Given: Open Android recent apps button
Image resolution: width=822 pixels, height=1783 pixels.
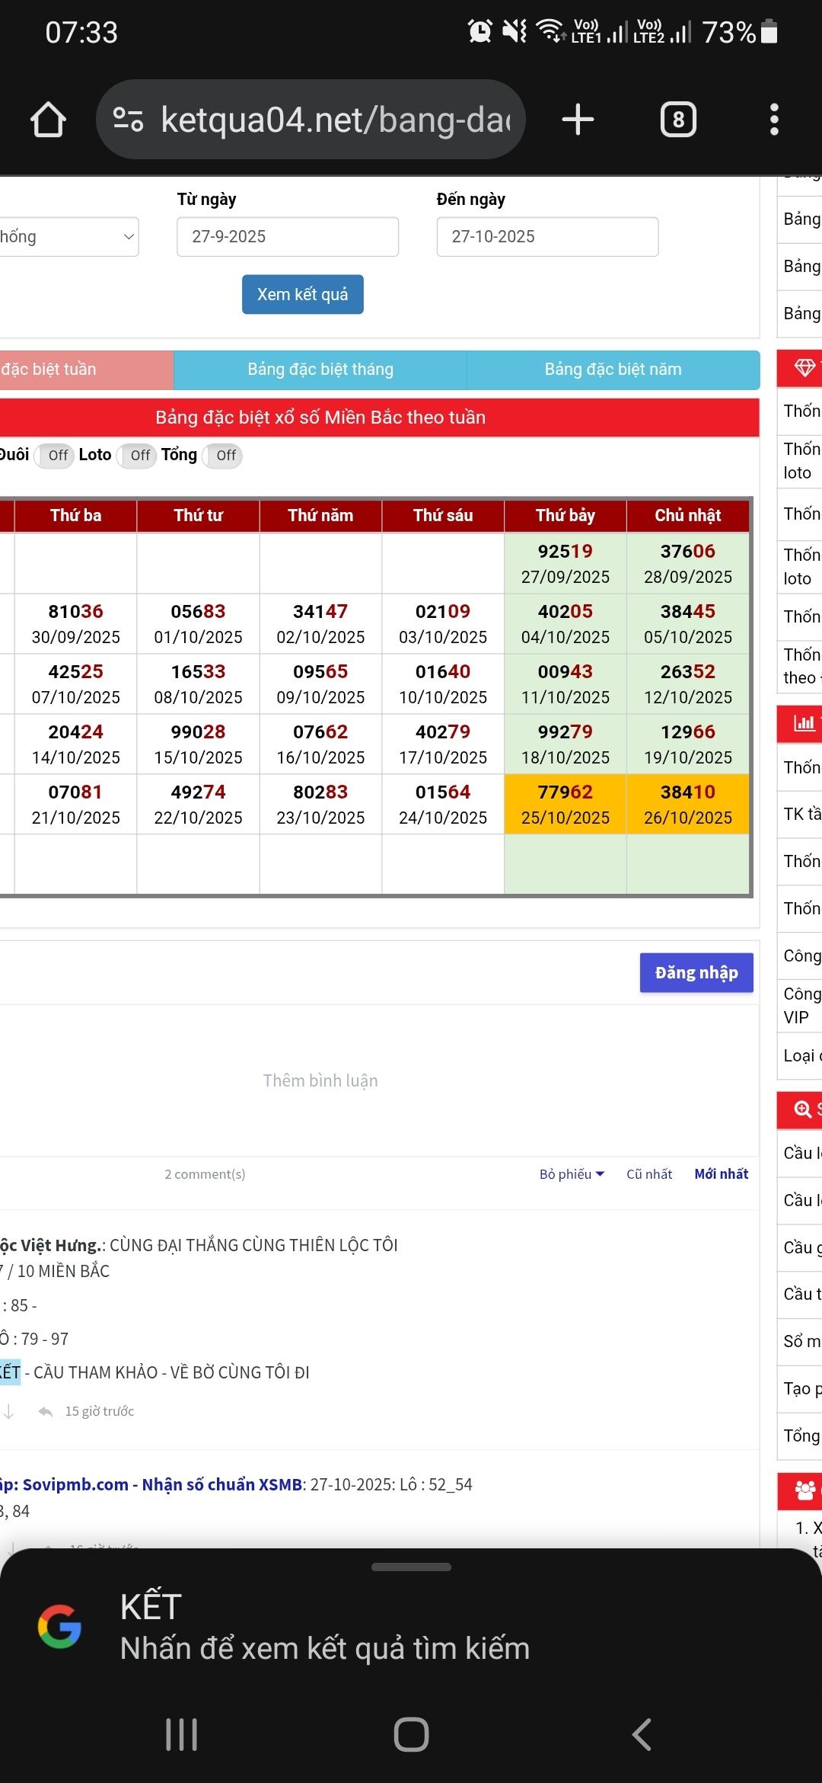Looking at the screenshot, I should 181,1734.
